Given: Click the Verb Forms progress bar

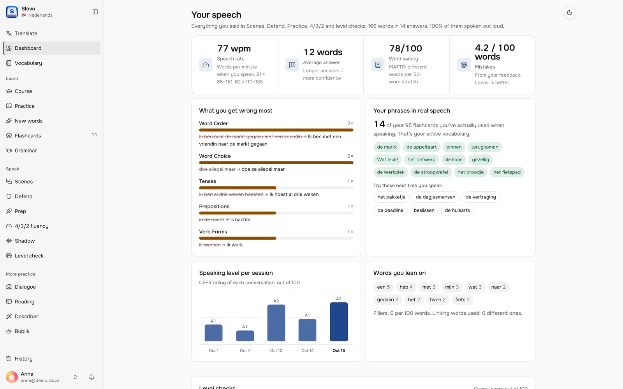Looking at the screenshot, I should click(276, 238).
